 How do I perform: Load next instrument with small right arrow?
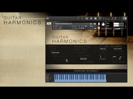click(x=87, y=24)
